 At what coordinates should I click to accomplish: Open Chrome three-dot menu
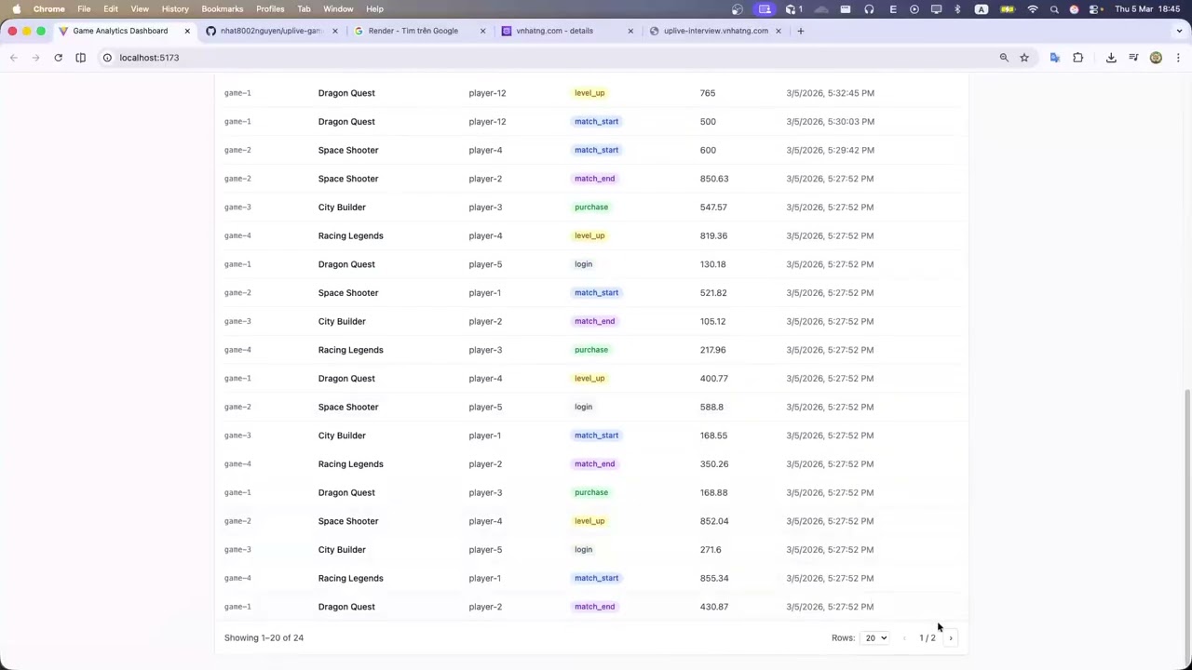point(1178,58)
